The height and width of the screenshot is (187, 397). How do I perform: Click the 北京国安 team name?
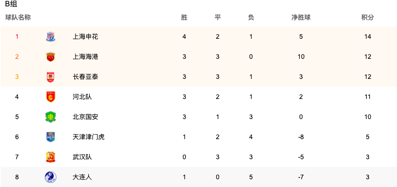pos(85,117)
